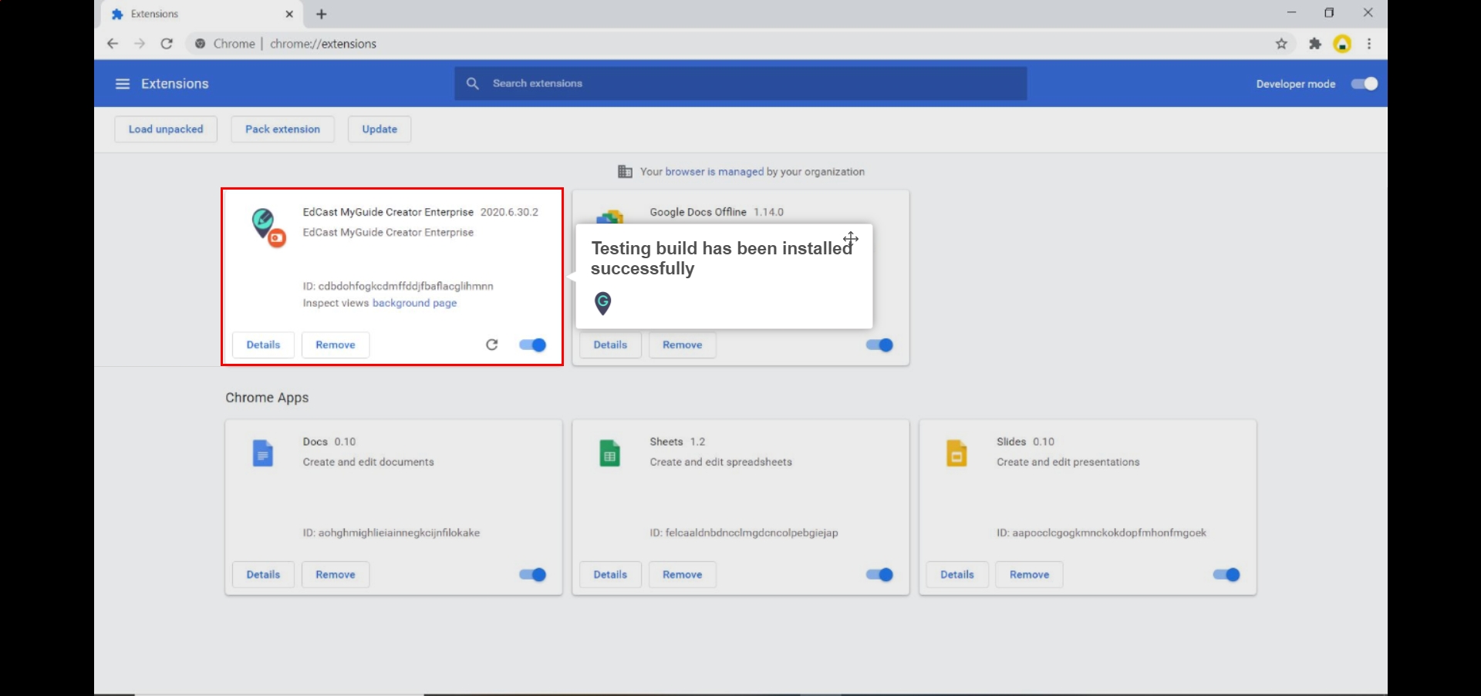Remove the Google Docs Offline extension

click(x=683, y=345)
